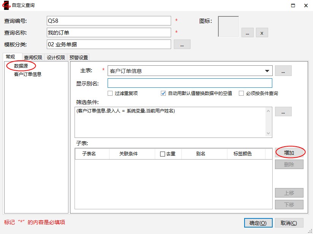The width and height of the screenshot is (313, 234).
Task: Click the icon preview box
Action: [228, 26]
